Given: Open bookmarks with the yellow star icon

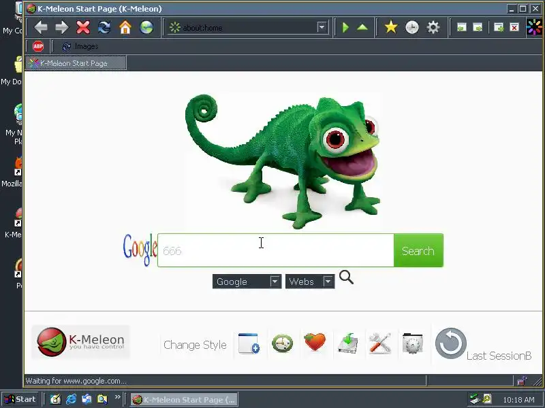Looking at the screenshot, I should click(391, 27).
